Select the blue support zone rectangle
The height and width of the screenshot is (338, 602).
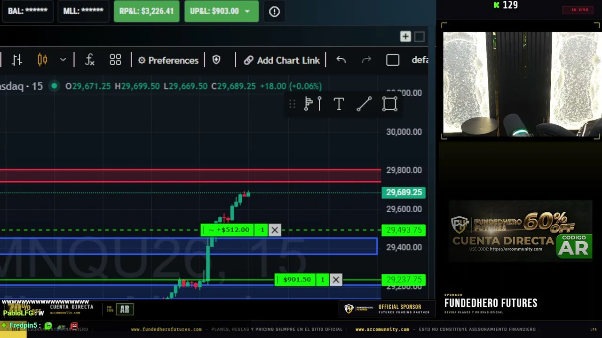tap(188, 246)
